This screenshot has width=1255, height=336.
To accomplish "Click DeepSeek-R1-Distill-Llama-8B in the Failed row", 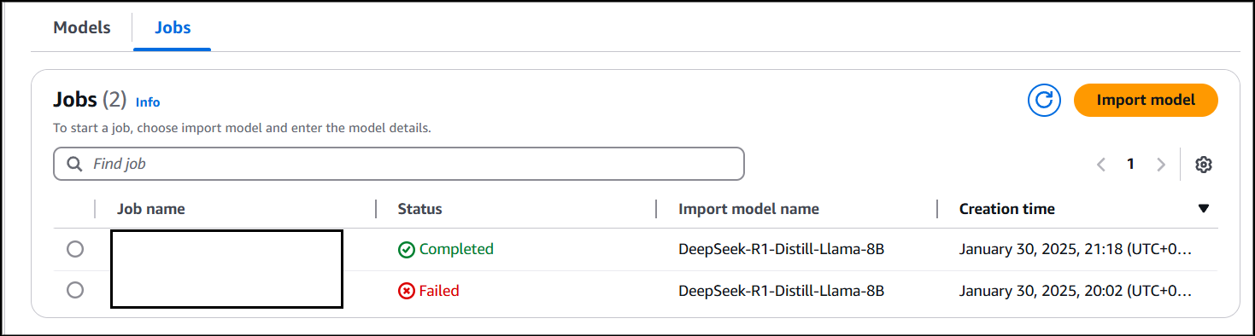I will pos(781,291).
